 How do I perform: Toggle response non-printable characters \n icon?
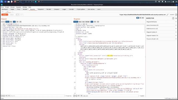(x=95, y=22)
